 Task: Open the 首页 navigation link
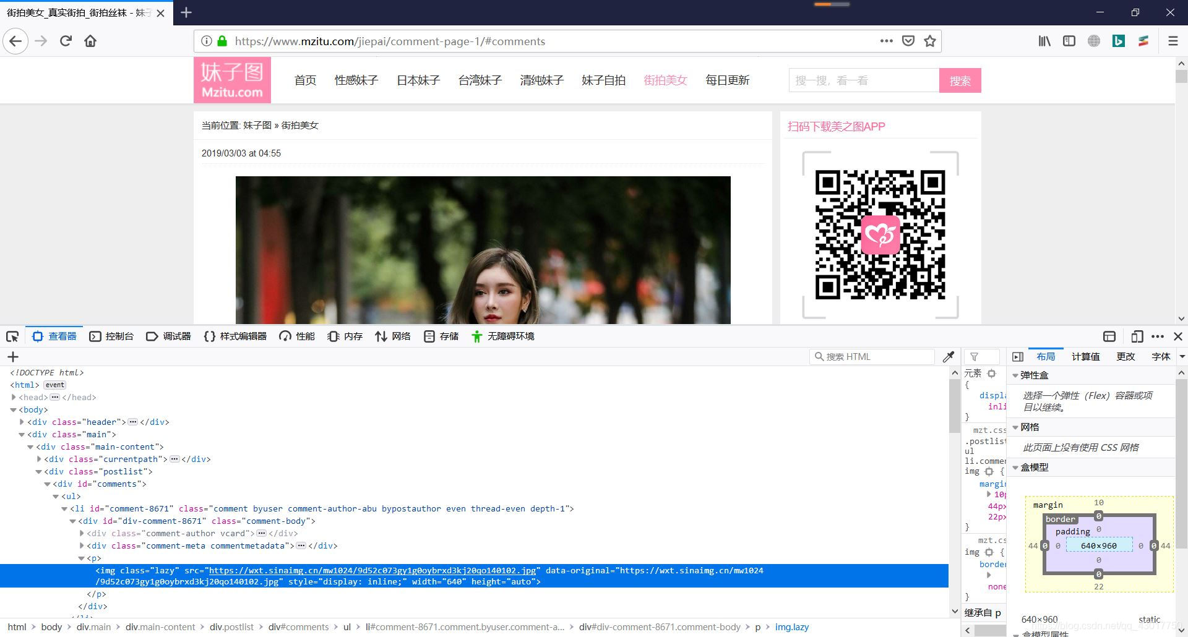coord(305,80)
